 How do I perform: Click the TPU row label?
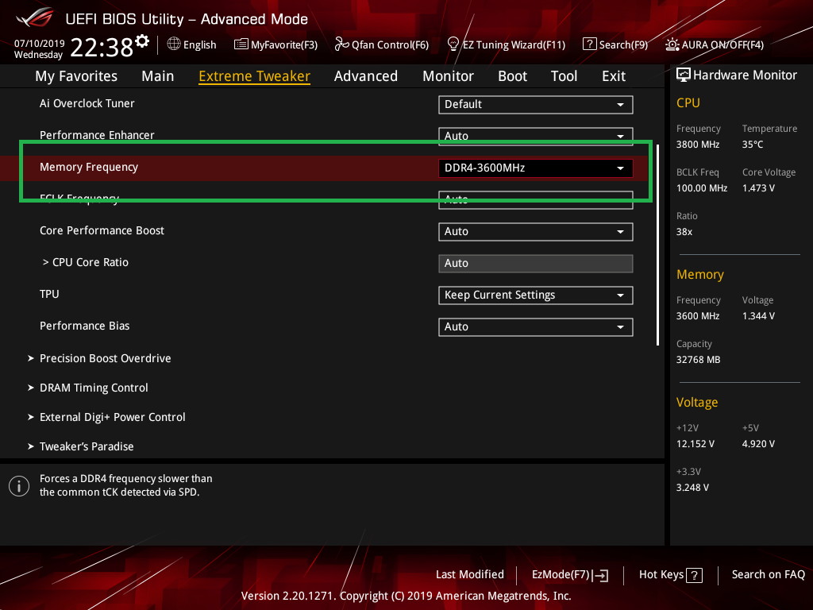click(x=49, y=294)
